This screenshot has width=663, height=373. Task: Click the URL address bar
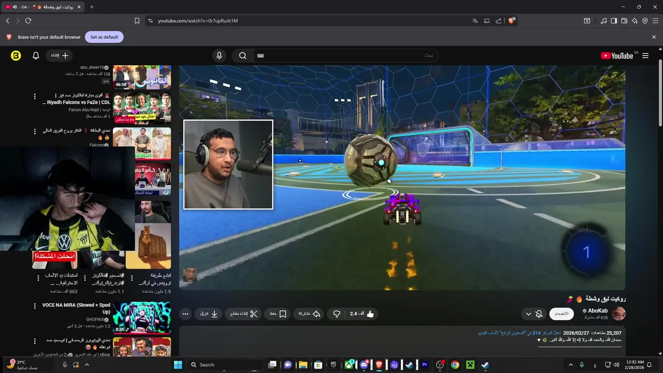click(x=311, y=21)
